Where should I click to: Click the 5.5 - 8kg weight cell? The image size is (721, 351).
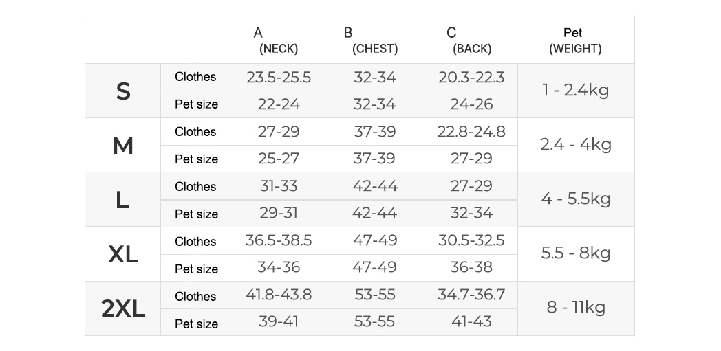575,253
